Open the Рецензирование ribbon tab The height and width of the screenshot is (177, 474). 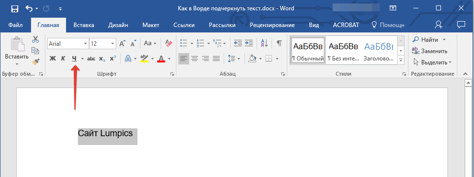point(272,26)
